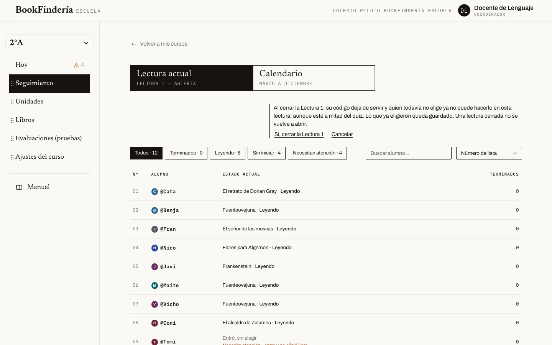
Task: Click the Manual book icon
Action: coord(19,187)
